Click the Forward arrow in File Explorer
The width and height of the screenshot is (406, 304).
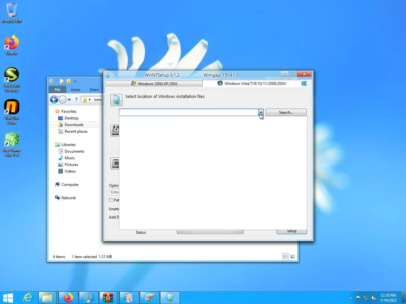pos(63,100)
